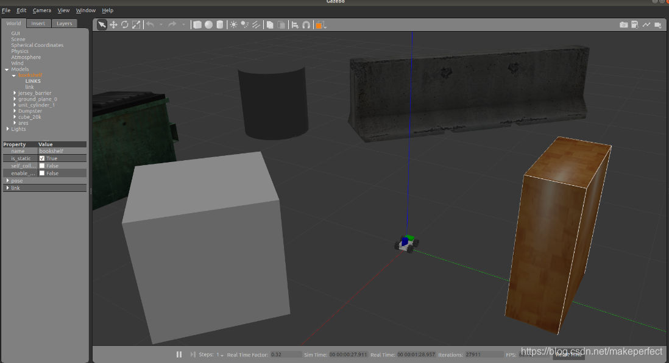Expand the unit_cylinder_1 node

(x=15, y=105)
